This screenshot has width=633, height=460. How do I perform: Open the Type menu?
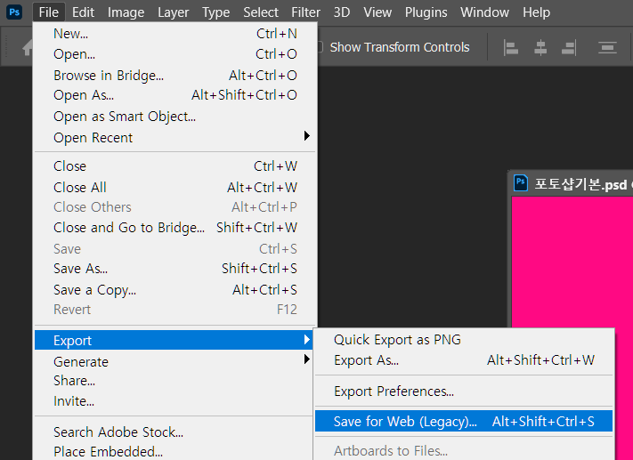pyautogui.click(x=216, y=12)
